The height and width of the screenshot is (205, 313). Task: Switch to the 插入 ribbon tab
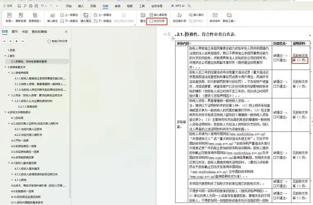[81, 6]
